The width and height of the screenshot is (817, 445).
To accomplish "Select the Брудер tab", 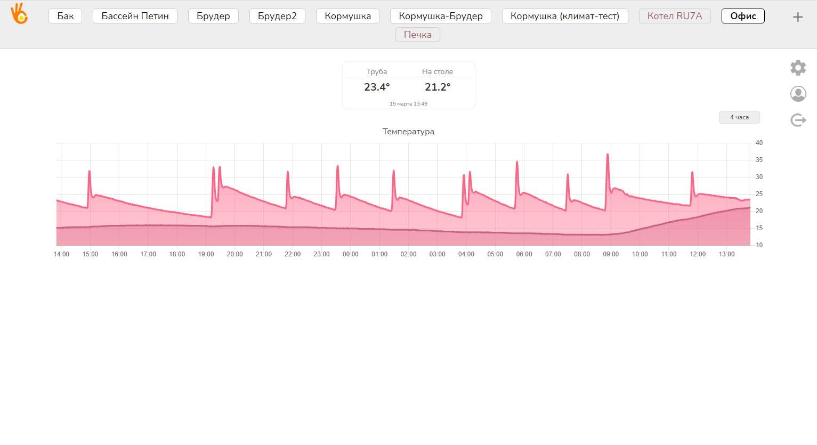I will pos(213,16).
